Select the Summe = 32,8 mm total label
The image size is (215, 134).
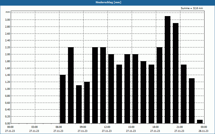[192, 8]
